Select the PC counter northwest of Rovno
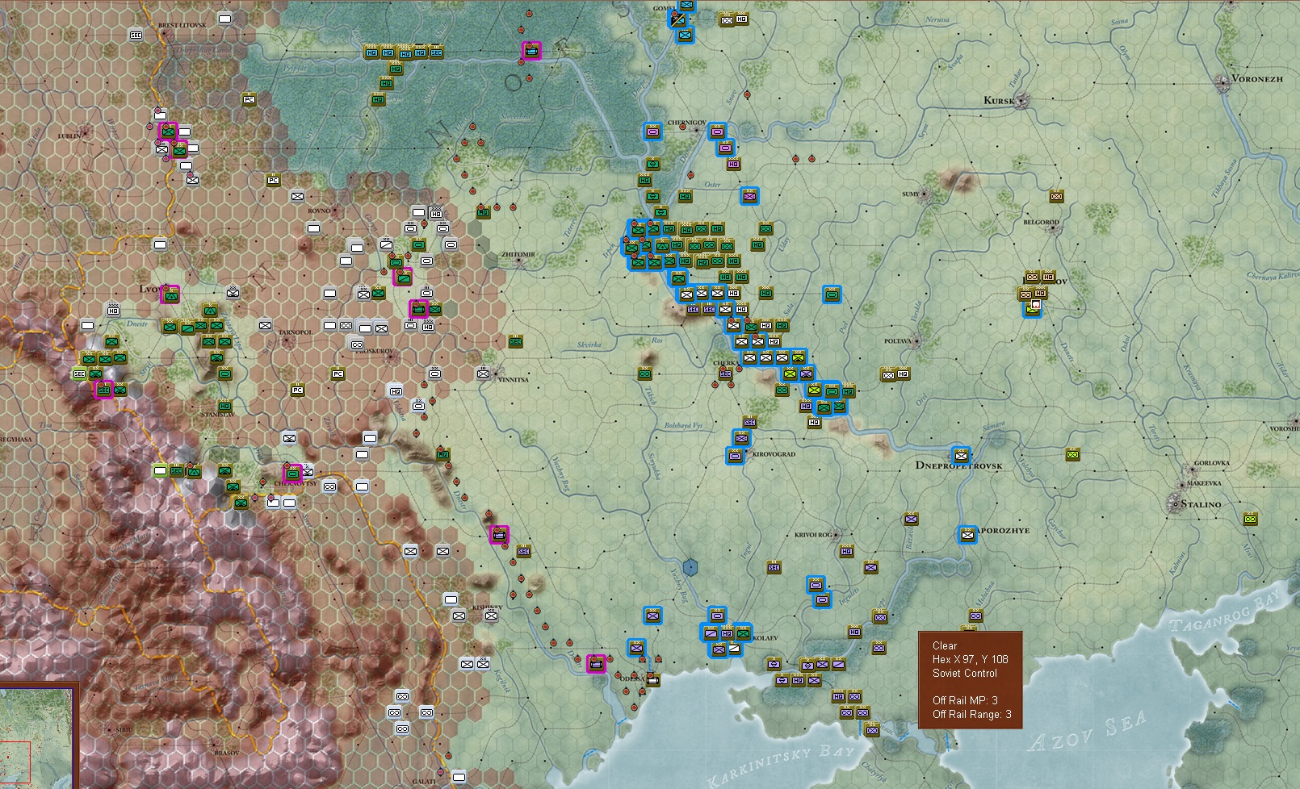 tap(273, 180)
